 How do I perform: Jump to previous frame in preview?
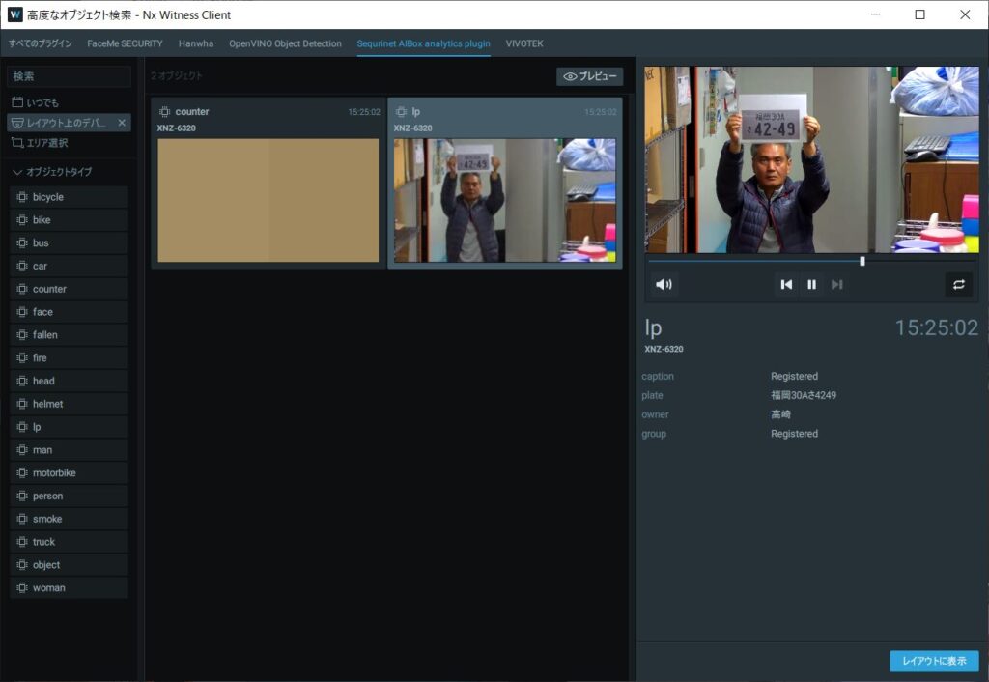[x=786, y=284]
